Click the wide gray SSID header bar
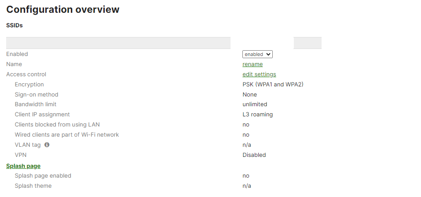 [118, 43]
